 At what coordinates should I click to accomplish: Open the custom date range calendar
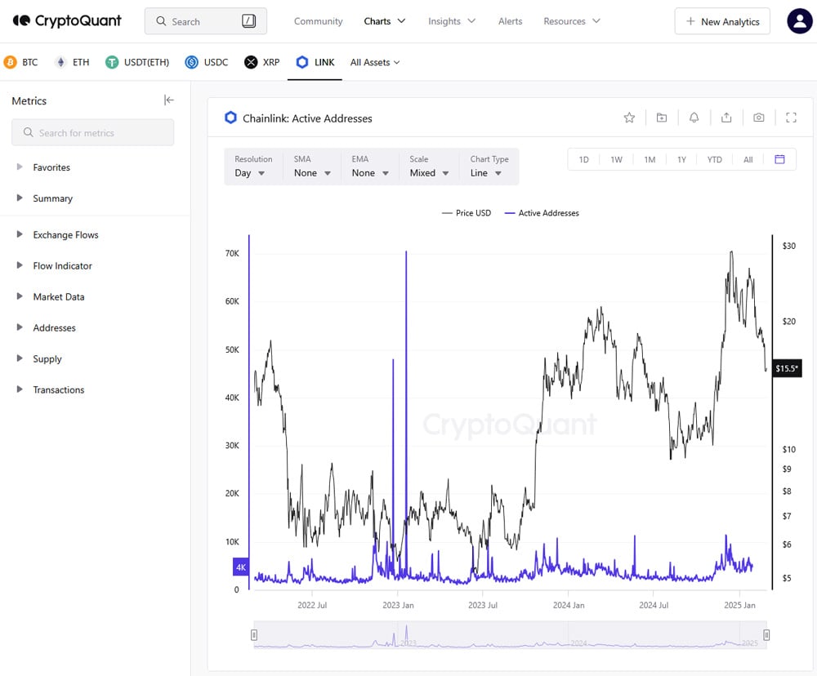click(780, 159)
